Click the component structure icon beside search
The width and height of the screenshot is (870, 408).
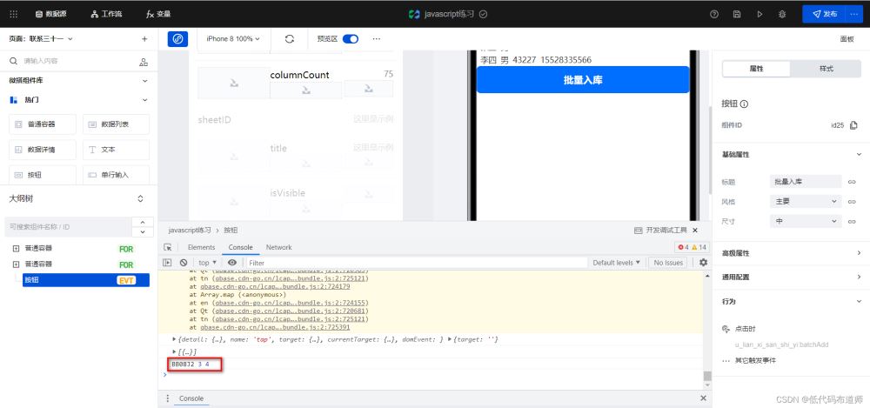[144, 62]
